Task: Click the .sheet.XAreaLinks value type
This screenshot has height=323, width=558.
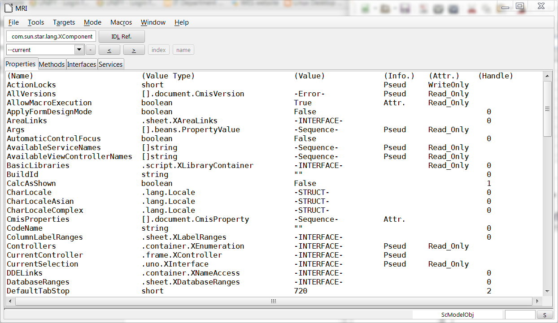Action: [179, 121]
